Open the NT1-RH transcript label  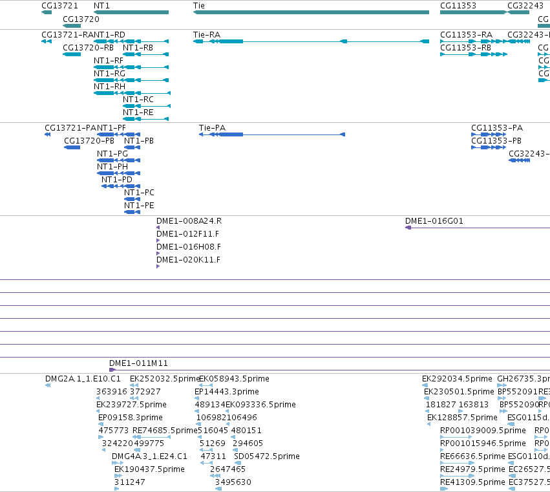109,87
